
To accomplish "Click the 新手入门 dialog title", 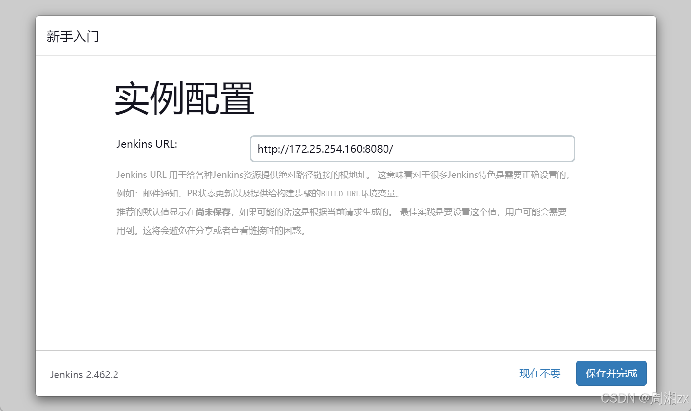I will point(73,37).
